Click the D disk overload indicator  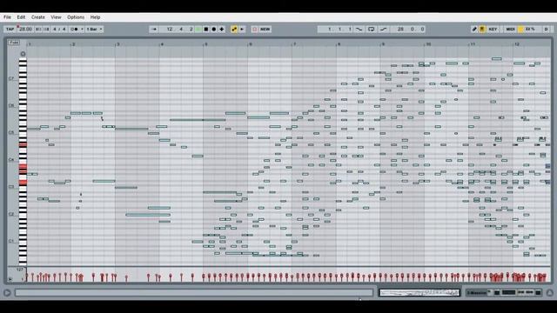pyautogui.click(x=546, y=29)
